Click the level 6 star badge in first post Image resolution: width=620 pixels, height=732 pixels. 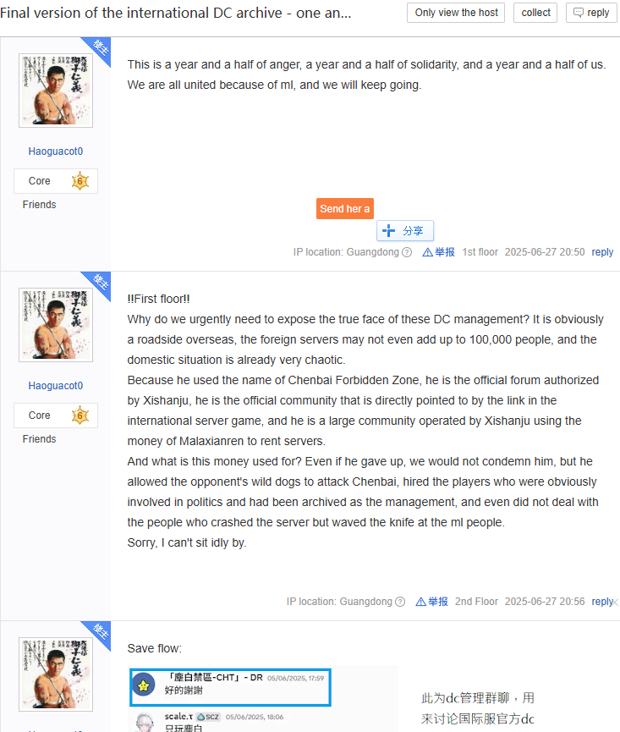click(80, 181)
